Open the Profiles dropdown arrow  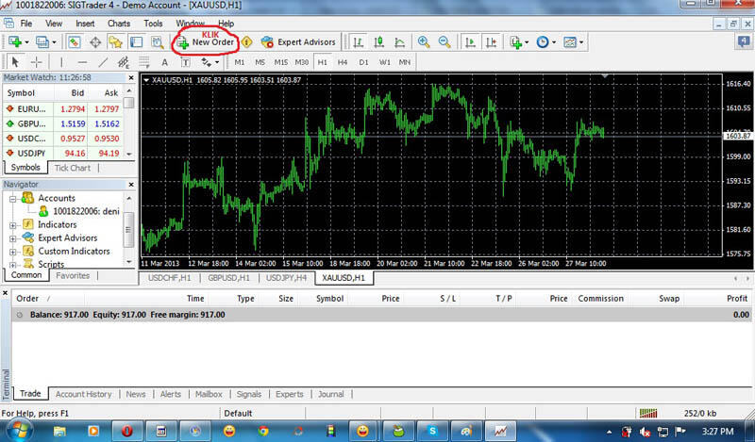click(x=54, y=42)
